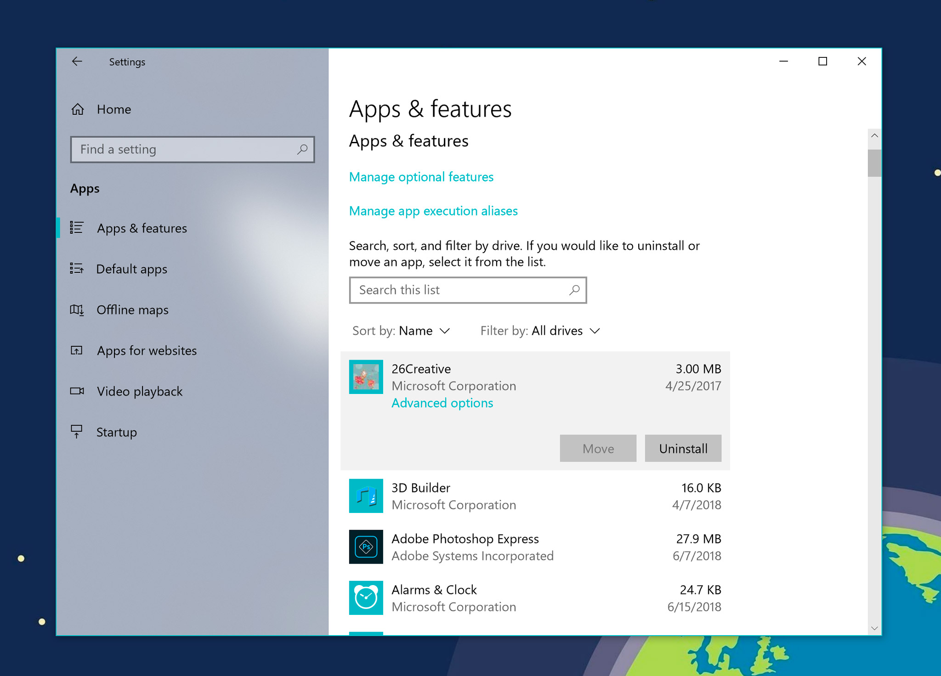Select the 3D Builder app entry
The height and width of the screenshot is (676, 941).
(535, 496)
